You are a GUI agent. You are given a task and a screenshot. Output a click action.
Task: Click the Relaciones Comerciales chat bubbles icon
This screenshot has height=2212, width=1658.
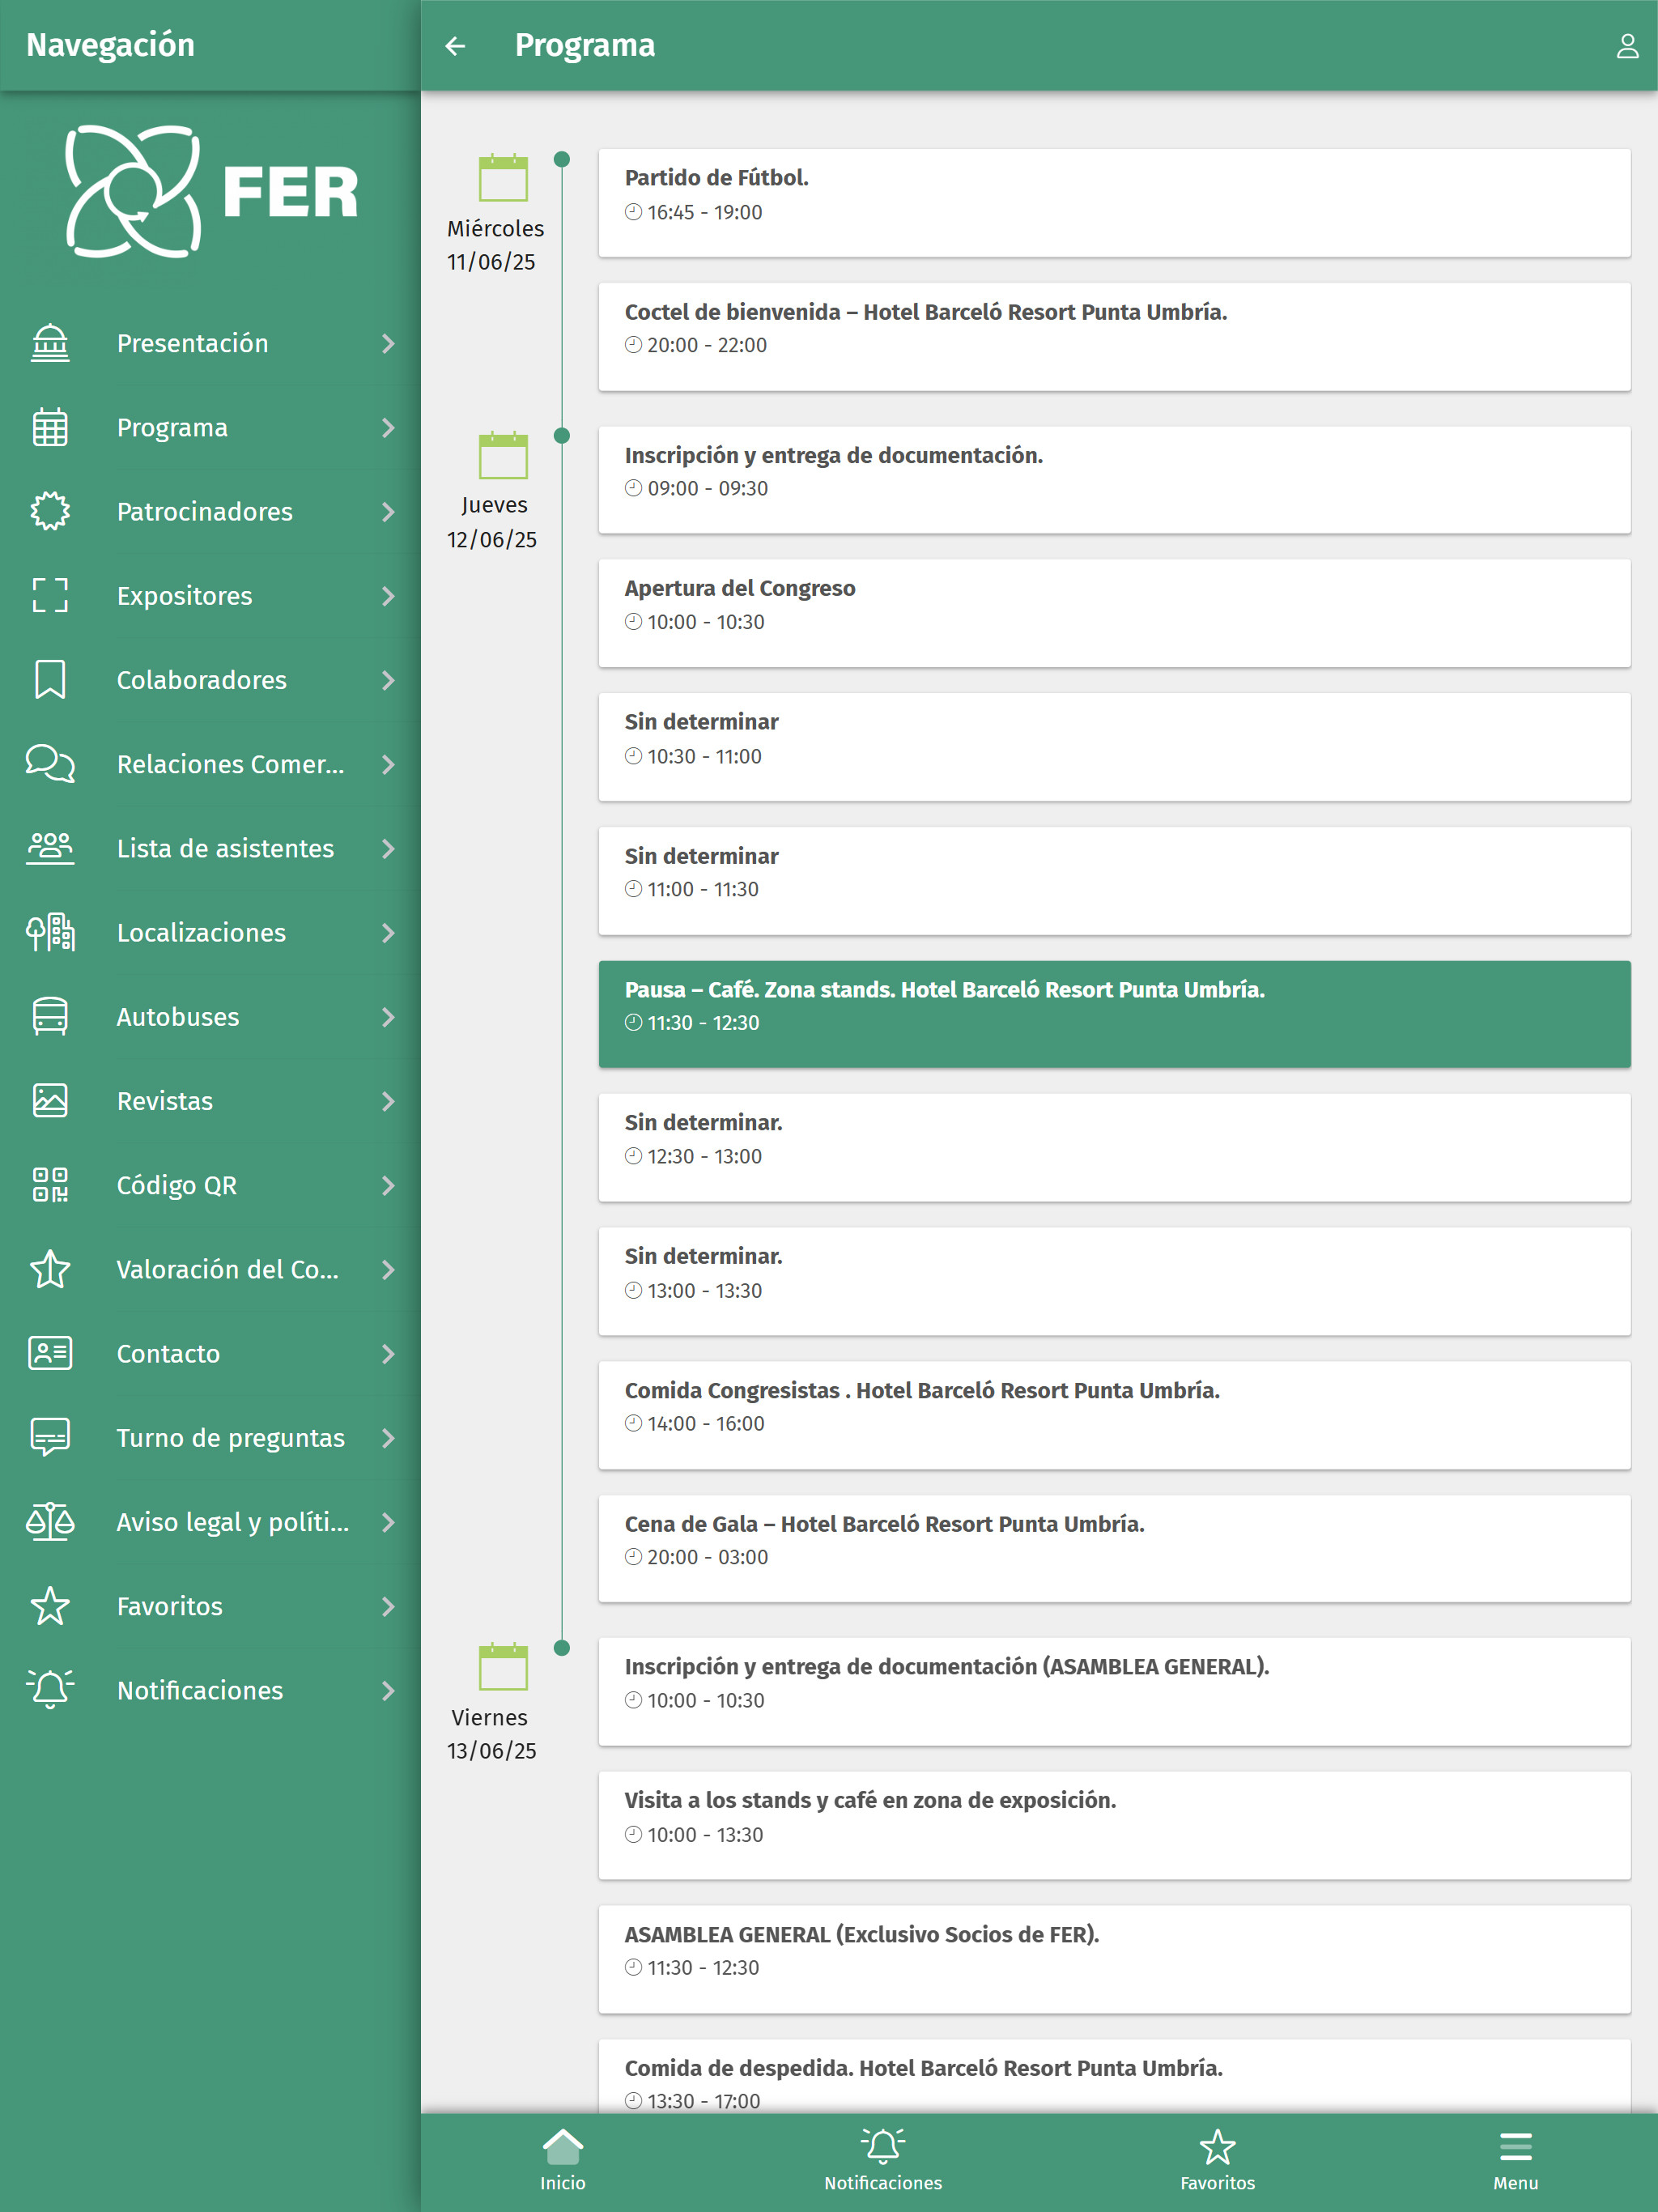(50, 764)
